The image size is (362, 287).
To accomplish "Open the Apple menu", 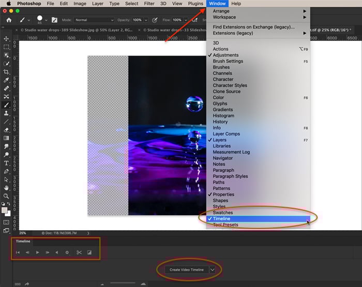I will (x=9, y=4).
